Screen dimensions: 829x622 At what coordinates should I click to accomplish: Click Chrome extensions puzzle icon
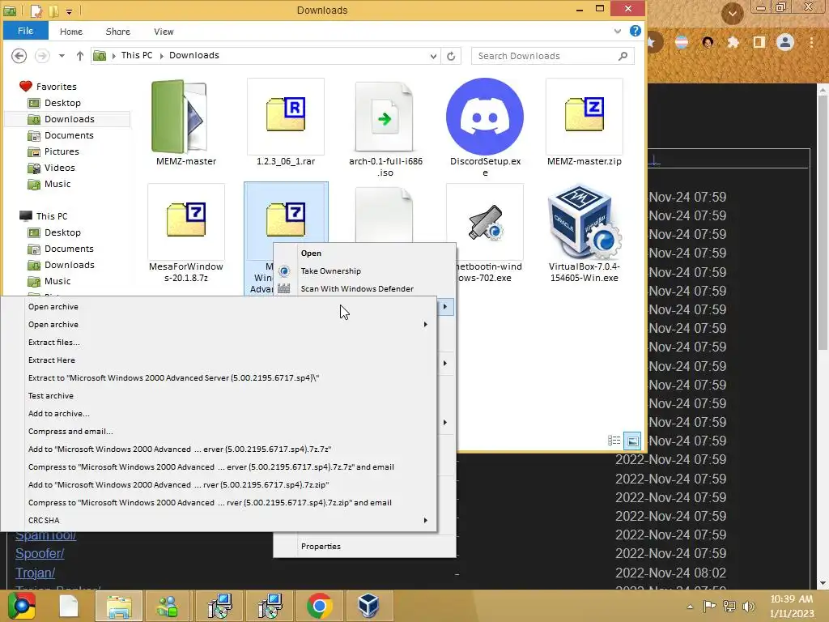click(733, 42)
